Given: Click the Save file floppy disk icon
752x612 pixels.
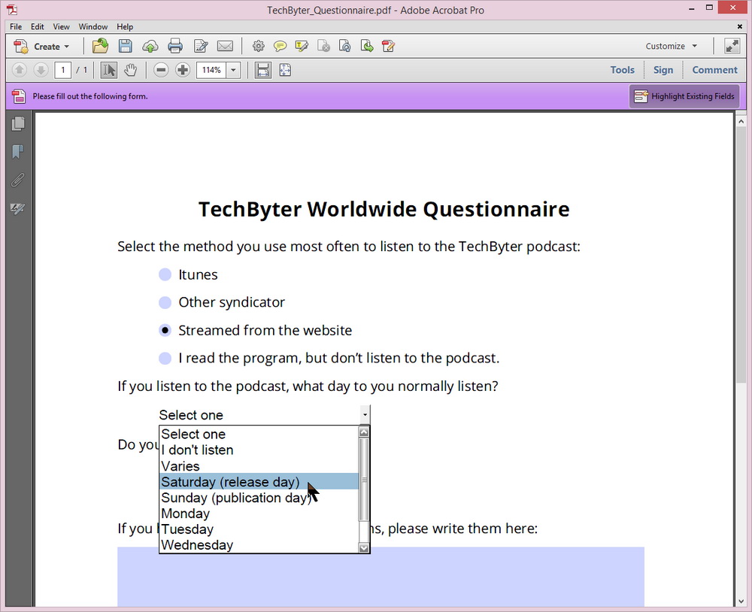Looking at the screenshot, I should pyautogui.click(x=126, y=46).
